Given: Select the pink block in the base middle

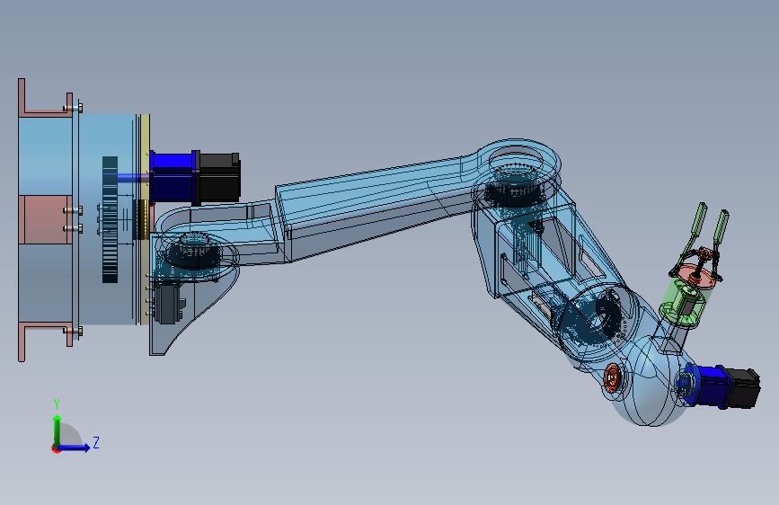Looking at the screenshot, I should pos(44,219).
